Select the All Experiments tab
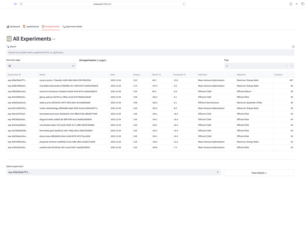The width and height of the screenshot is (307, 230). pos(51,27)
